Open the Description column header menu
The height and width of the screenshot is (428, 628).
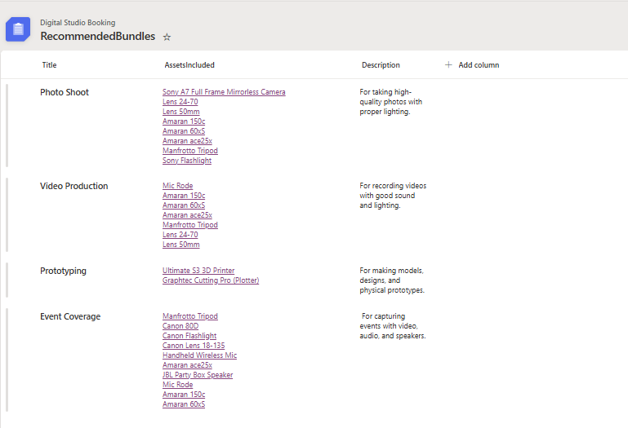pyautogui.click(x=381, y=64)
